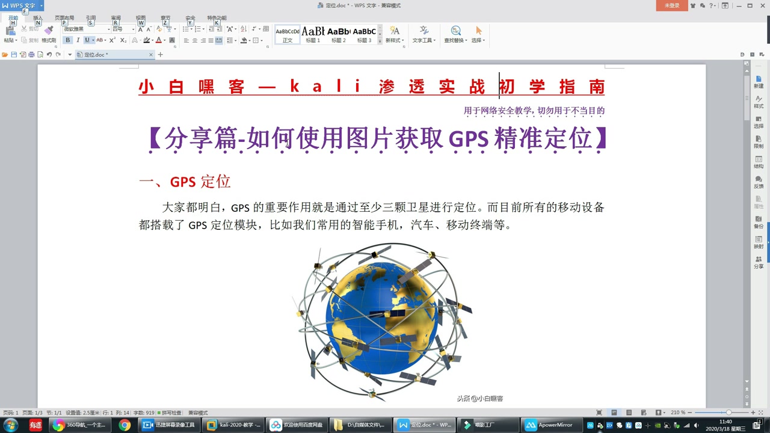Click the bulleted list icon
Viewport: 770px width, 433px height.
[x=185, y=29]
